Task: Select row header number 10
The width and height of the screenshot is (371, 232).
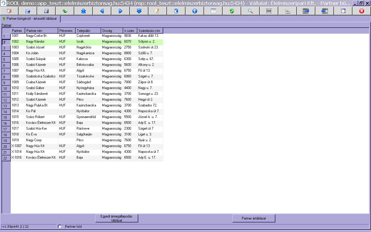Action: (x=6, y=88)
